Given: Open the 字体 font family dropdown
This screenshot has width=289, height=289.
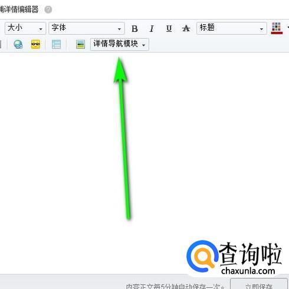Looking at the screenshot, I should [87, 28].
